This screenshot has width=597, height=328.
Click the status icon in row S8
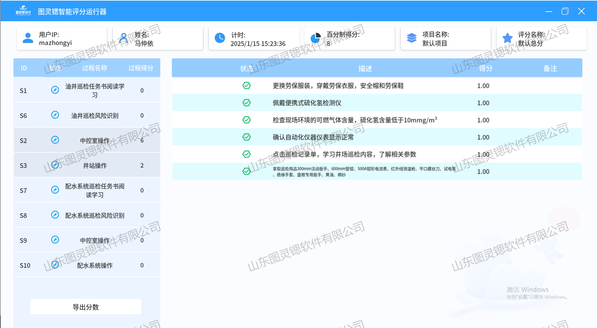click(x=55, y=215)
